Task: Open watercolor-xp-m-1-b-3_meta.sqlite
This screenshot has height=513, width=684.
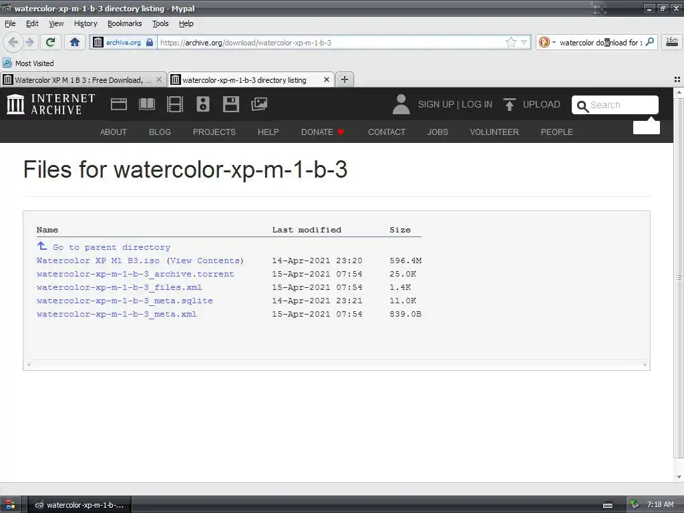Action: (x=125, y=301)
